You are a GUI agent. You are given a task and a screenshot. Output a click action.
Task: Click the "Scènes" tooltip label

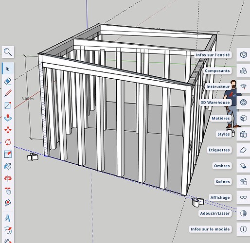tap(223, 182)
